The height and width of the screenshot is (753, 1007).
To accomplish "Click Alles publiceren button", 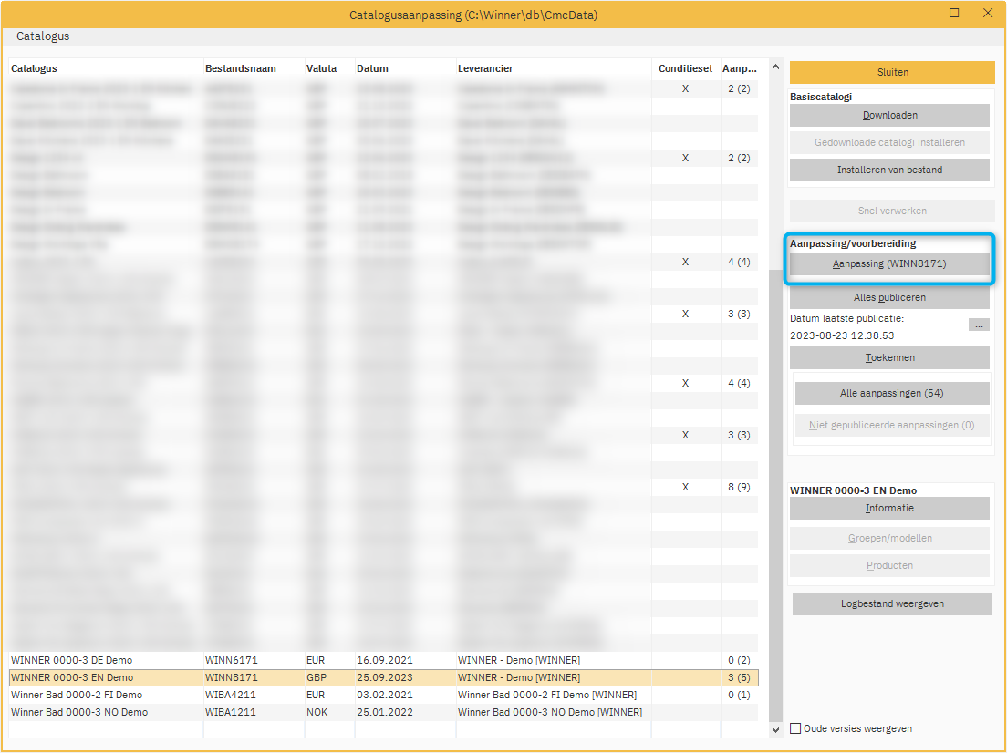I will (x=889, y=297).
